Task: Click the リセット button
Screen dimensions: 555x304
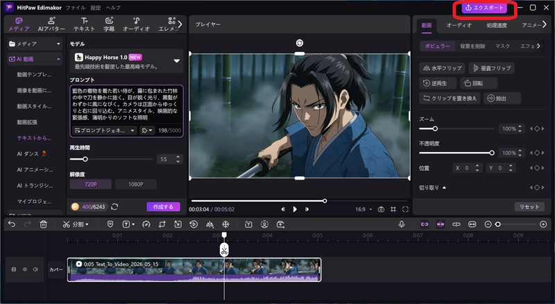Action: click(x=529, y=207)
